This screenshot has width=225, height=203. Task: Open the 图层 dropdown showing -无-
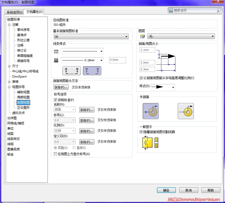pyautogui.click(x=181, y=36)
